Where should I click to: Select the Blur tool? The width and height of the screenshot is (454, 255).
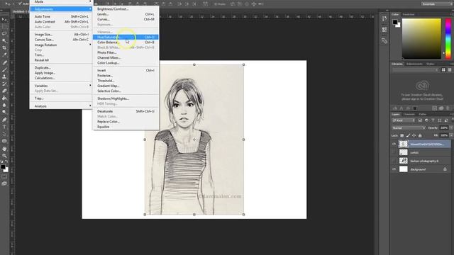click(x=4, y=105)
